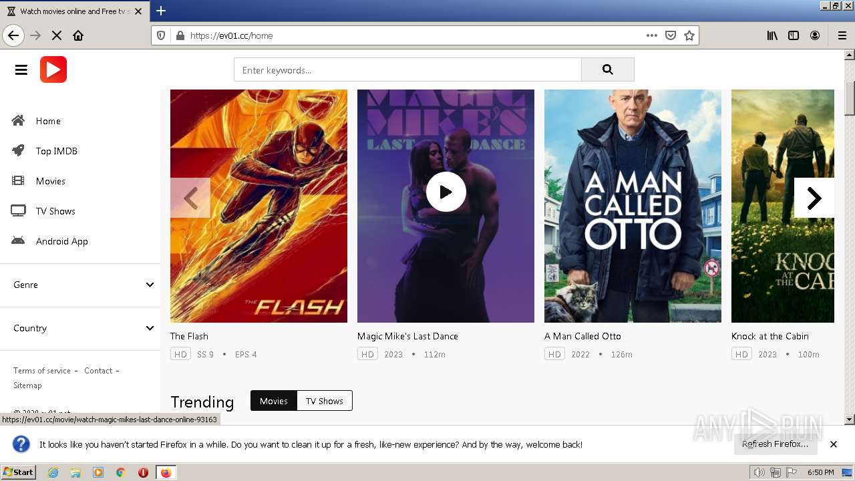This screenshot has width=855, height=481.
Task: Open Firefox account icon
Action: tap(815, 35)
